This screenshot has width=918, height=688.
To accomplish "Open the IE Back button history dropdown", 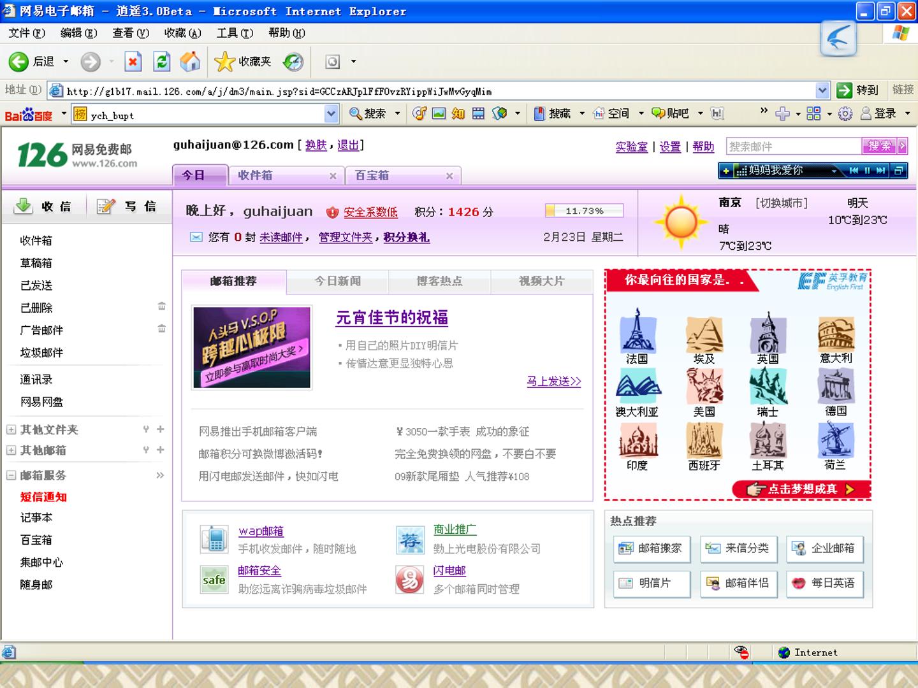I will click(66, 62).
